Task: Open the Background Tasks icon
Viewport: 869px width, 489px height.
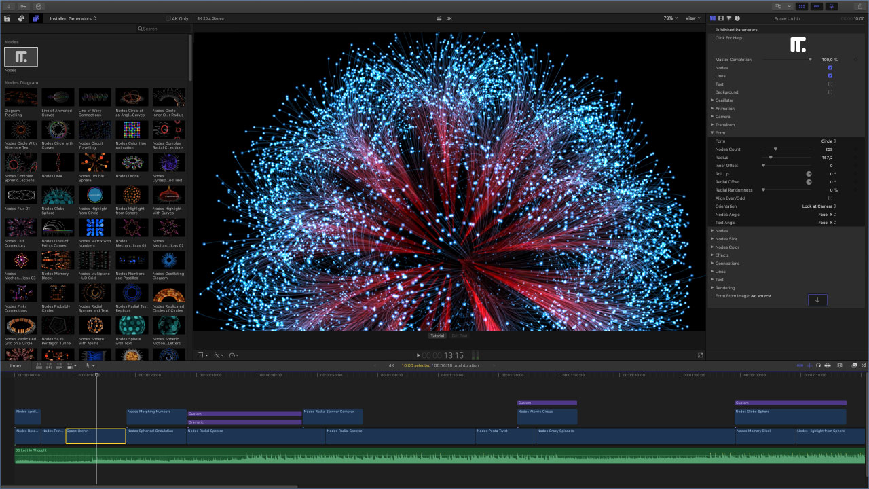Action: [x=38, y=6]
